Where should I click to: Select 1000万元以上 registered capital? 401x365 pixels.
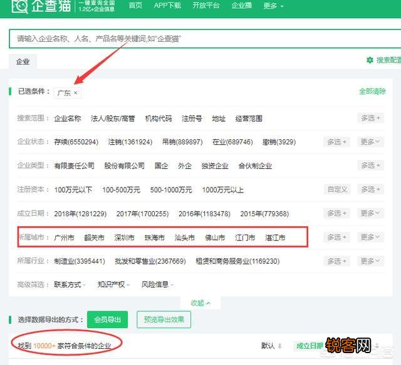[x=223, y=190]
